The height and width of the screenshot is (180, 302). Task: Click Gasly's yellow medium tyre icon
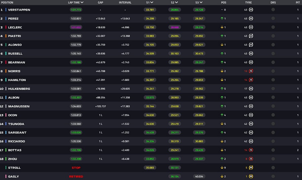click(251, 176)
